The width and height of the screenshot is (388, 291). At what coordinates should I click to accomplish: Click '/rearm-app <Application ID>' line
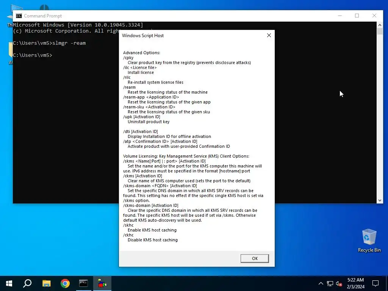151,97
